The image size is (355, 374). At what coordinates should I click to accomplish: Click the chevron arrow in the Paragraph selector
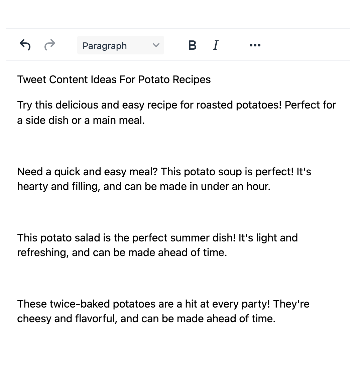(156, 45)
